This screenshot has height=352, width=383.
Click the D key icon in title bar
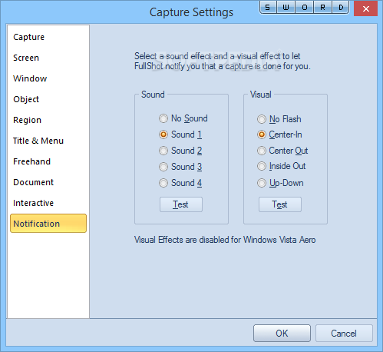point(341,8)
